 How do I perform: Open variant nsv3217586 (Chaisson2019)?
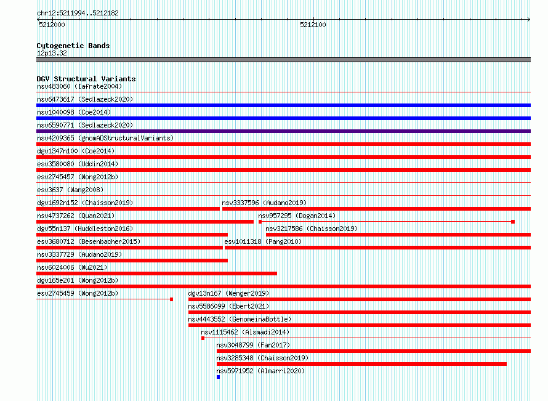tap(312, 229)
